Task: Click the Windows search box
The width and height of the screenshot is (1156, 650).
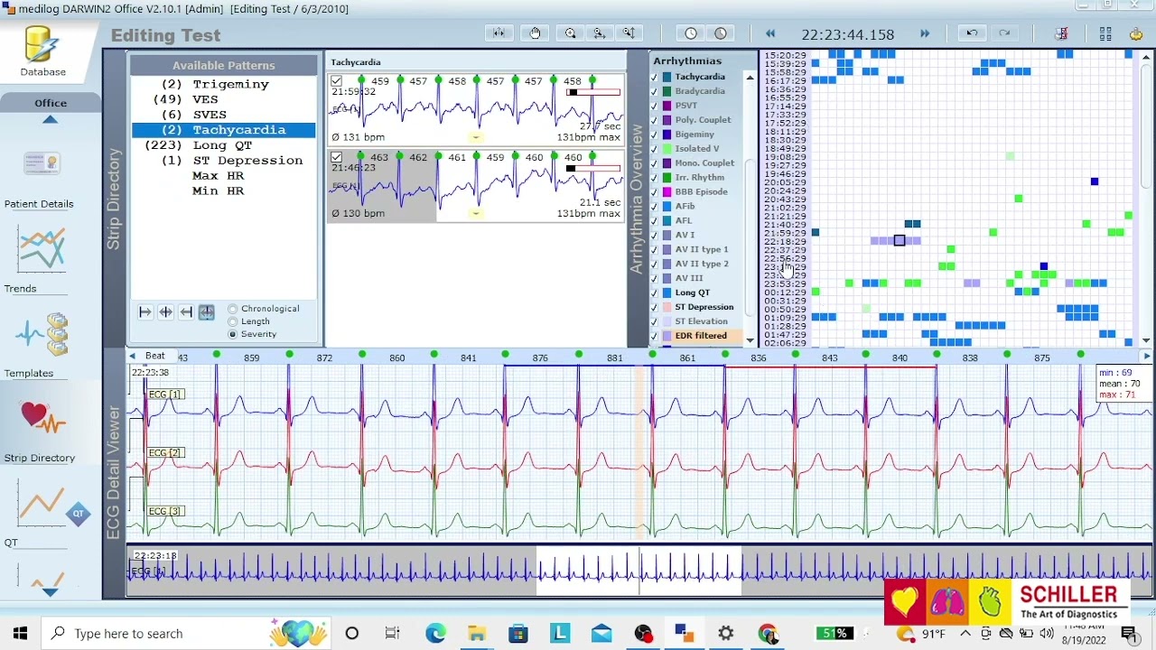Action: click(185, 634)
